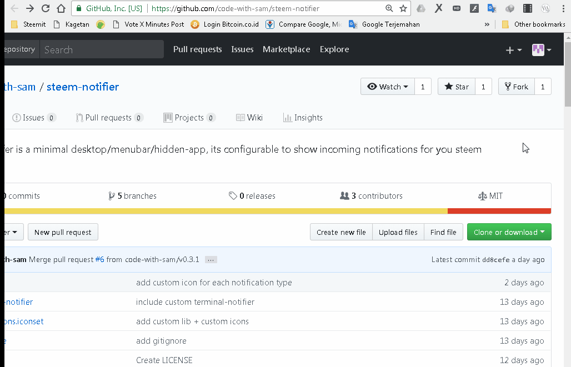Open the Google Translate extension

point(492,8)
